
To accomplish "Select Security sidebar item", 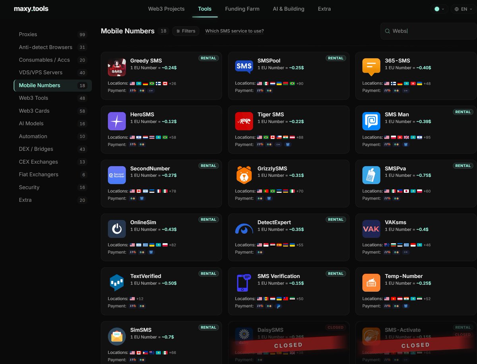I will coord(52,187).
